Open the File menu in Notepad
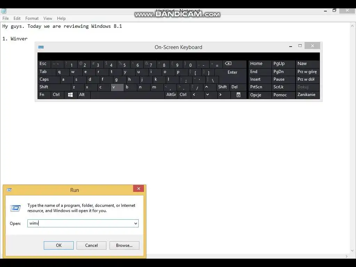Screen dimensions: 356x267 [6, 18]
